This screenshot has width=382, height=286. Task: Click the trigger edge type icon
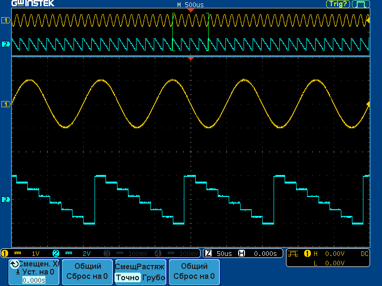click(x=293, y=253)
